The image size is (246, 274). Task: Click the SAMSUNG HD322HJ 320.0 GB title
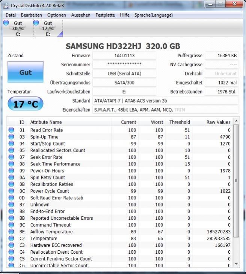click(x=123, y=46)
